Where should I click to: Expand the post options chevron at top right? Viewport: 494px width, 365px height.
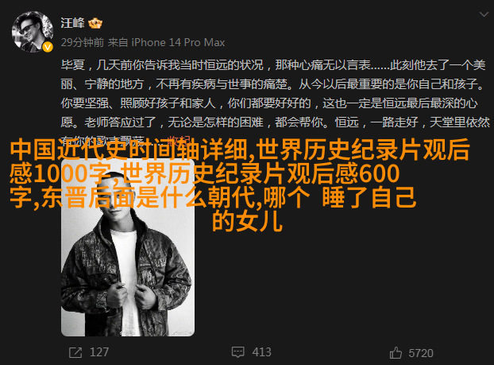484,14
